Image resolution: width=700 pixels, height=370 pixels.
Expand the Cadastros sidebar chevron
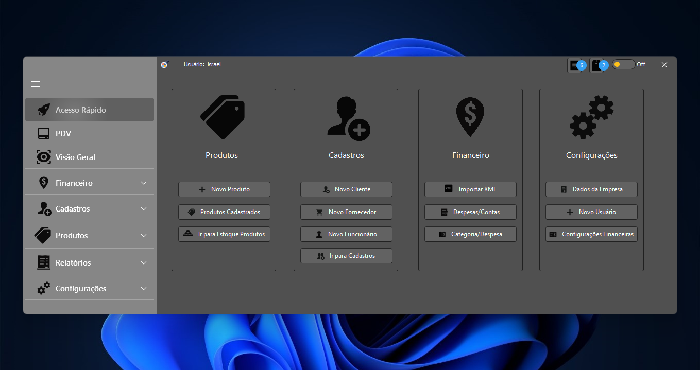[x=144, y=209]
